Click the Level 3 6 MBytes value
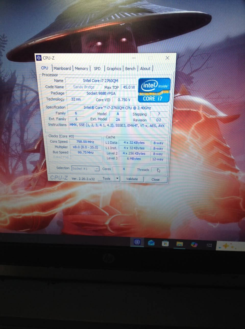This screenshot has width=245, height=329. 134,159
